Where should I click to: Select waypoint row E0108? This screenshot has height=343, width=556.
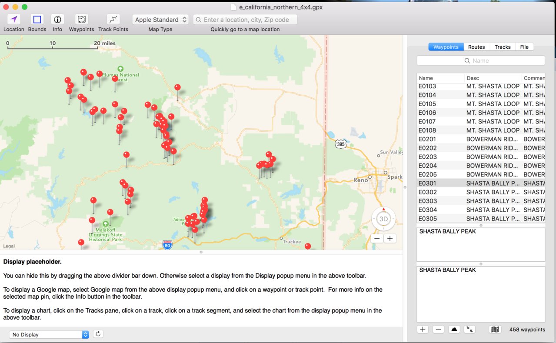coord(481,130)
